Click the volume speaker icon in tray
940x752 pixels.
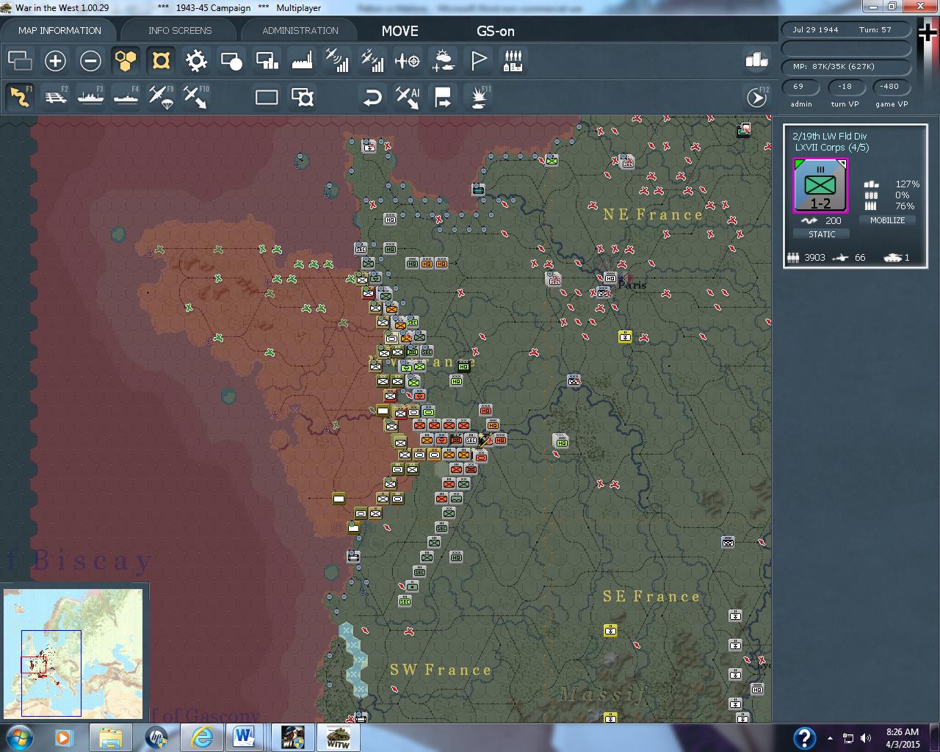(866, 737)
